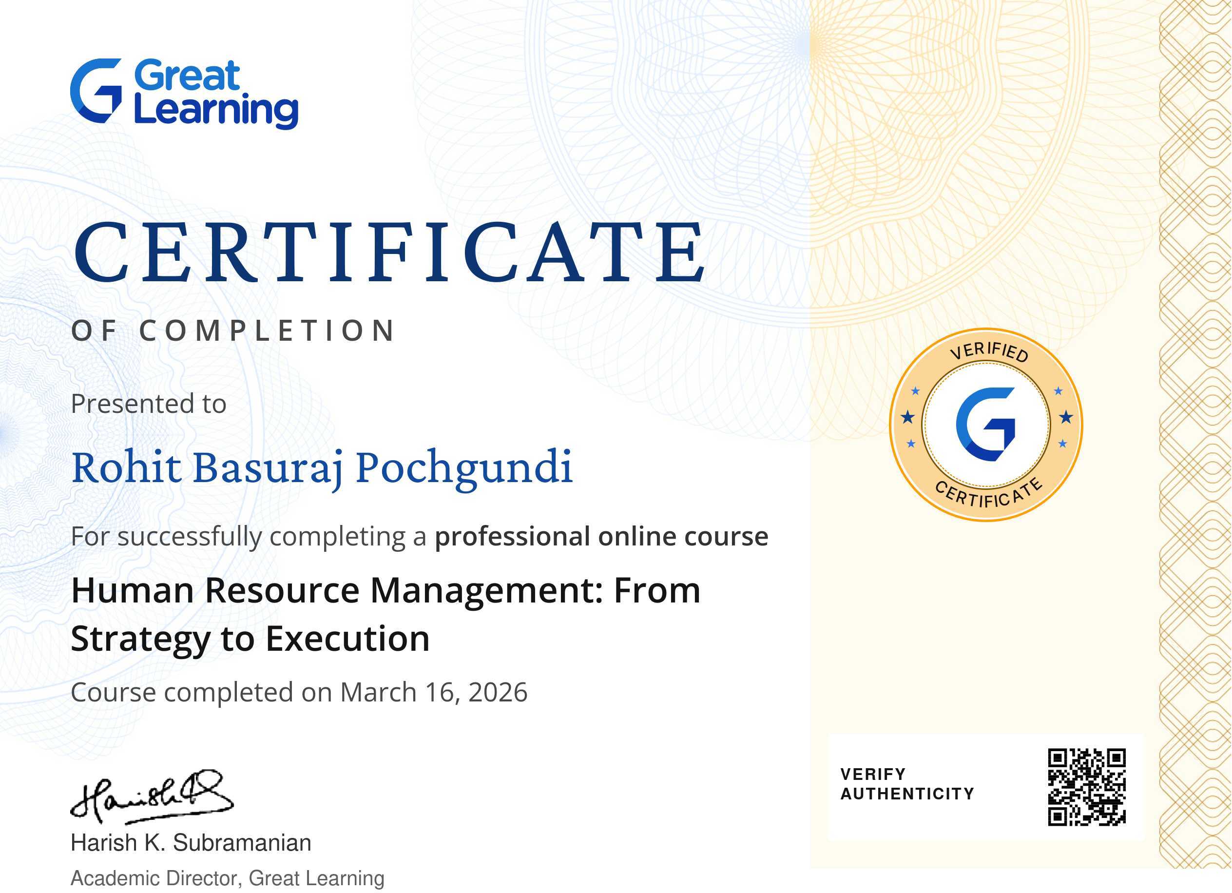Click the Presented to label

point(148,404)
